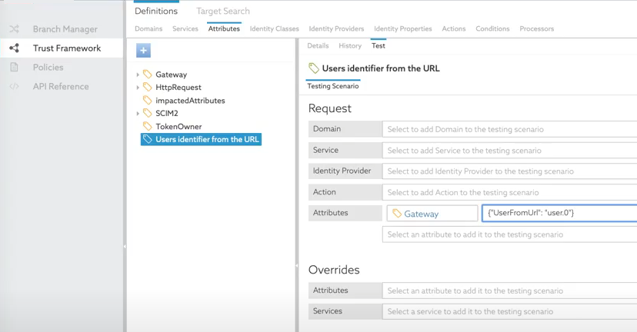Select Users identifier from the URL attribute
Image resolution: width=637 pixels, height=332 pixels.
[x=206, y=140]
